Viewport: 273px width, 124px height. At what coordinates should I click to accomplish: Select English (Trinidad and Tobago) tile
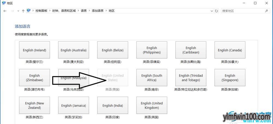(x=191, y=78)
